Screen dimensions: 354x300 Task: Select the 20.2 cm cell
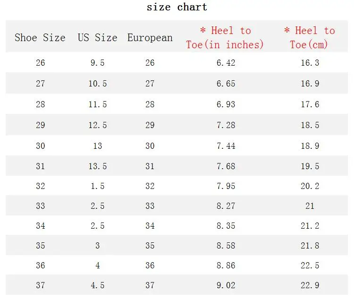pyautogui.click(x=310, y=186)
